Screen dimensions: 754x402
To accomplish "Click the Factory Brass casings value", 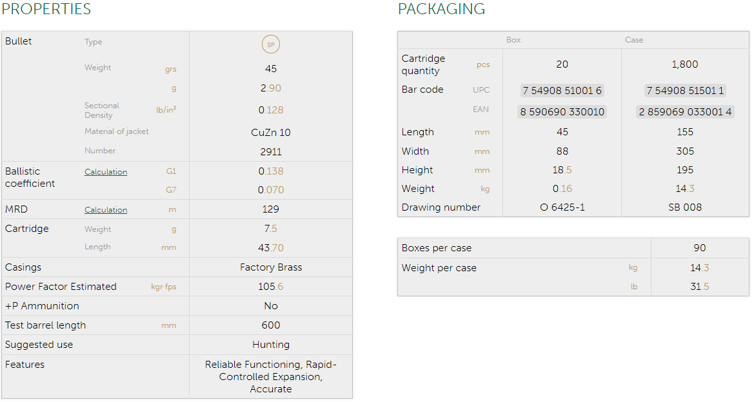I will coord(271,267).
